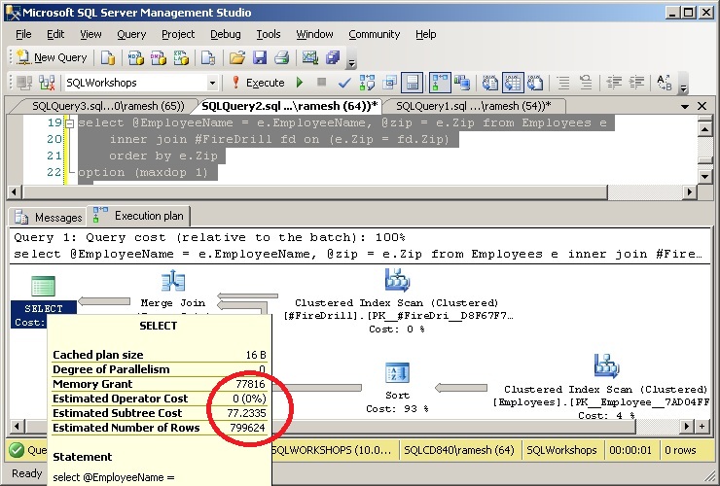Click the editor horizontal scrollbar right arrow

[x=689, y=191]
